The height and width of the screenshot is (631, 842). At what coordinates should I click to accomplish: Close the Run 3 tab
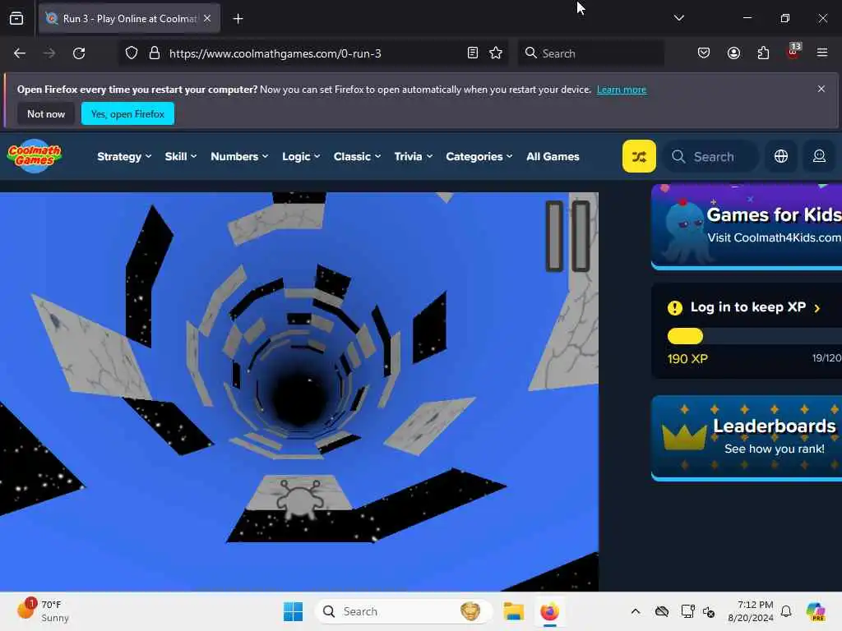click(x=207, y=18)
